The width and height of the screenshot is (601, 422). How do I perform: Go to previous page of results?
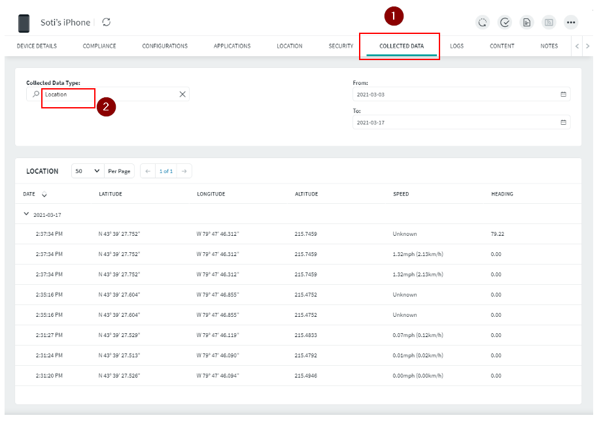pyautogui.click(x=148, y=171)
